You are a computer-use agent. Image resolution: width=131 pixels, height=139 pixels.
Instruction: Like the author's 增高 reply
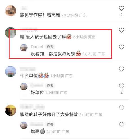(121, 125)
